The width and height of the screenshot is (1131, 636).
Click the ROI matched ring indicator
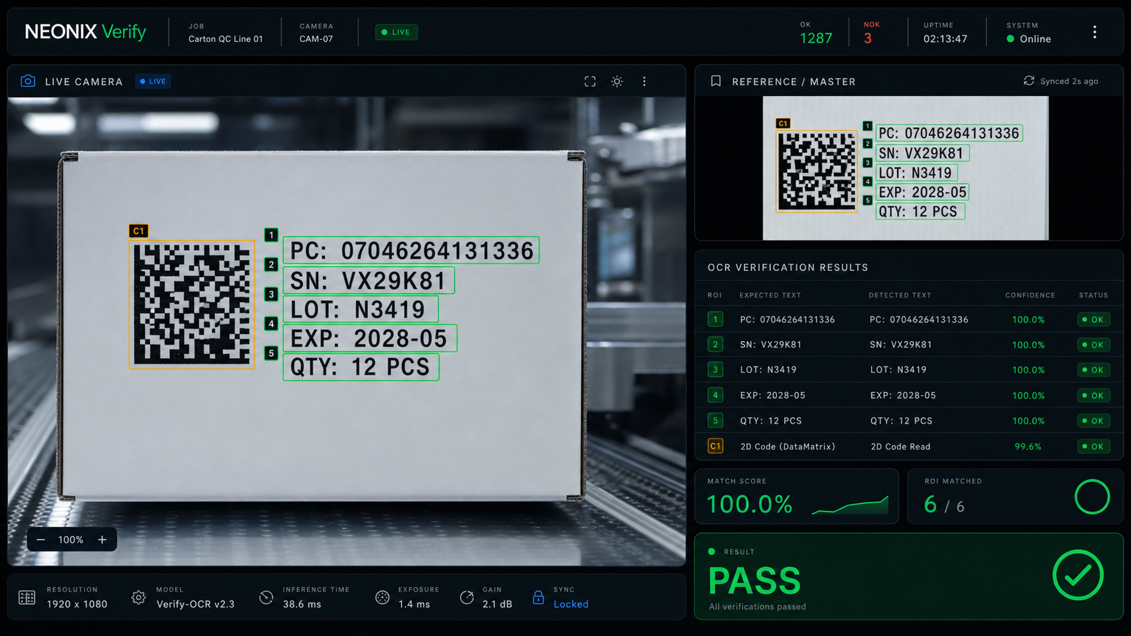[x=1092, y=497]
